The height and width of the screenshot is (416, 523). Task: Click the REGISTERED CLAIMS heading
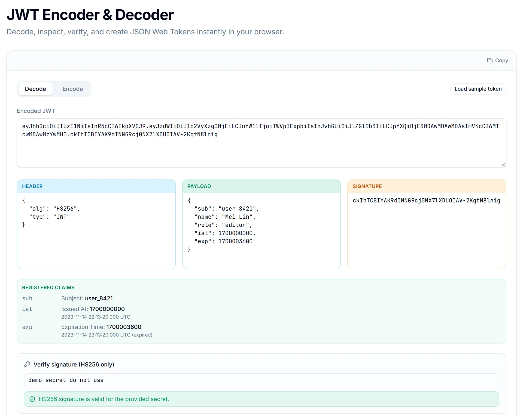tap(48, 288)
